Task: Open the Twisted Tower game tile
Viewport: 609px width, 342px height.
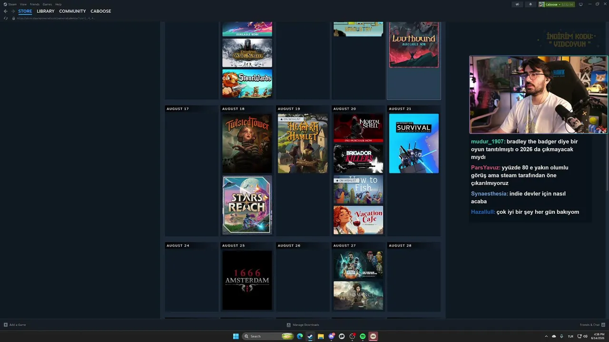Action: [247, 143]
